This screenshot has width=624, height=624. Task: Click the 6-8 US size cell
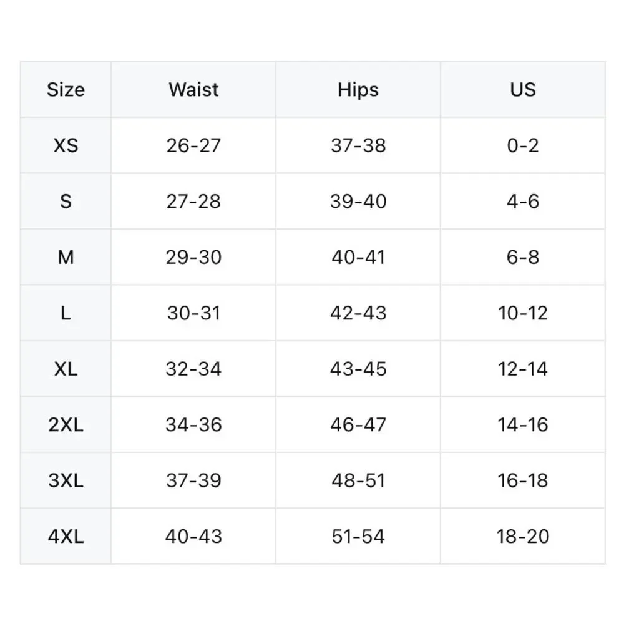[x=523, y=257]
